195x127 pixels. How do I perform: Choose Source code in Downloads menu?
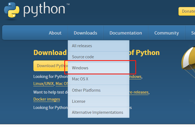[98, 57]
